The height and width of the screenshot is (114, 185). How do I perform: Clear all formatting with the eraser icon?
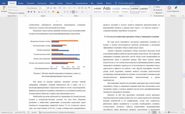[60, 8]
